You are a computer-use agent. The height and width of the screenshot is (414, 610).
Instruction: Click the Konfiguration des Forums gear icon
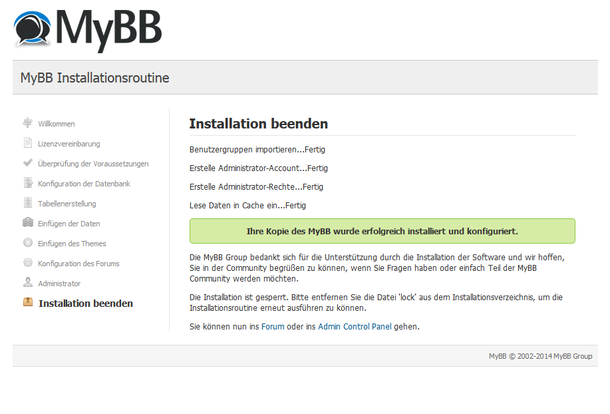coord(28,263)
